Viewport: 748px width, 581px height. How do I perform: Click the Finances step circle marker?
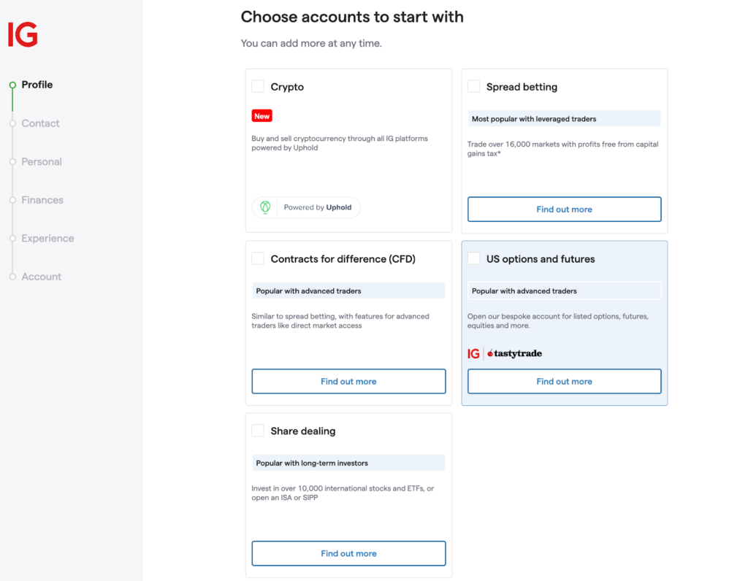pyautogui.click(x=12, y=200)
